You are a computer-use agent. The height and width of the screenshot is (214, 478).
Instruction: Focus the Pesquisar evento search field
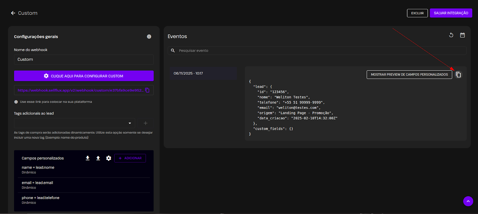coord(320,51)
